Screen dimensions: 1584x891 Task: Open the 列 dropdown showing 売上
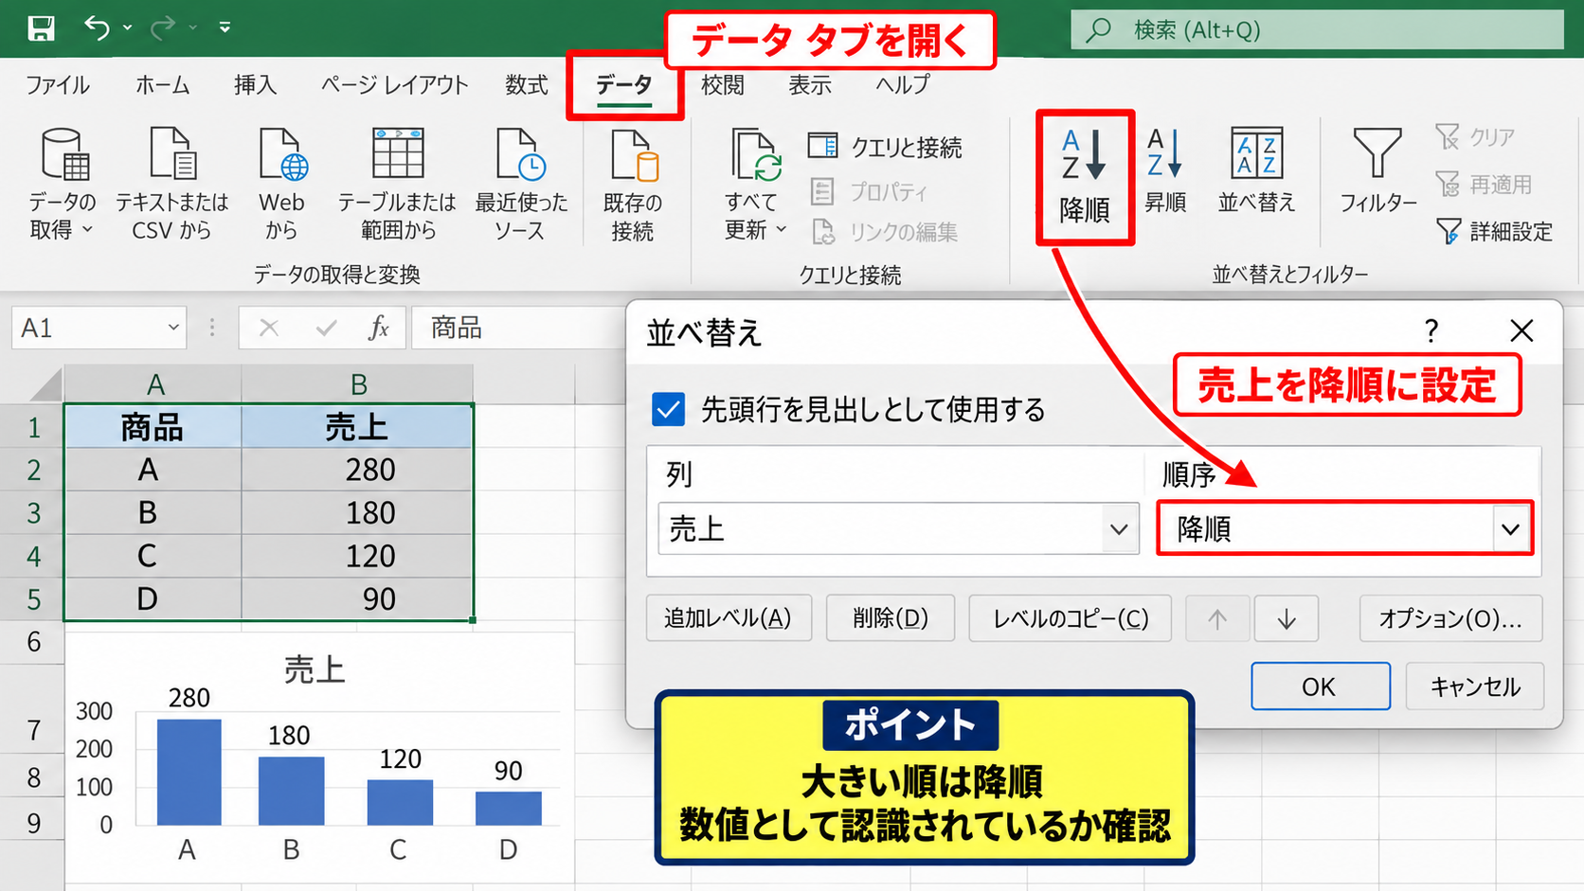898,528
